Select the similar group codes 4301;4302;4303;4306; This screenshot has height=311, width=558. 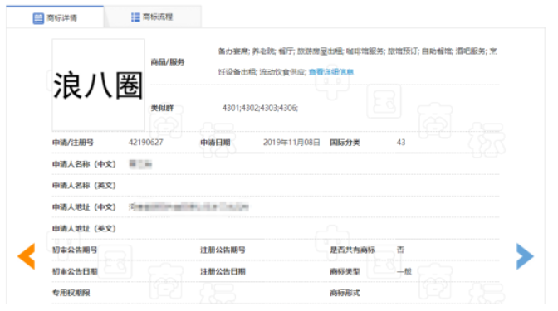coord(260,108)
